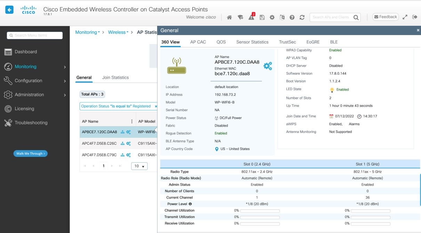Click topology icon in APC4F7.D5E8.C26C row
421x233 pixels.
tap(122, 143)
